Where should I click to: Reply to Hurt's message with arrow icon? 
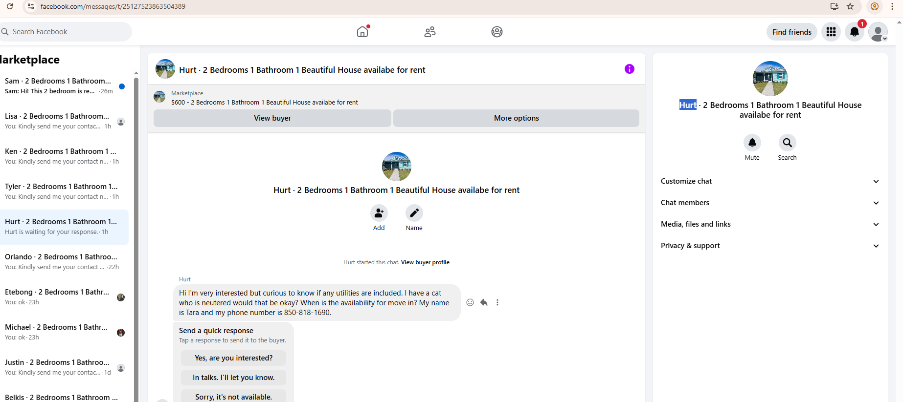tap(484, 302)
